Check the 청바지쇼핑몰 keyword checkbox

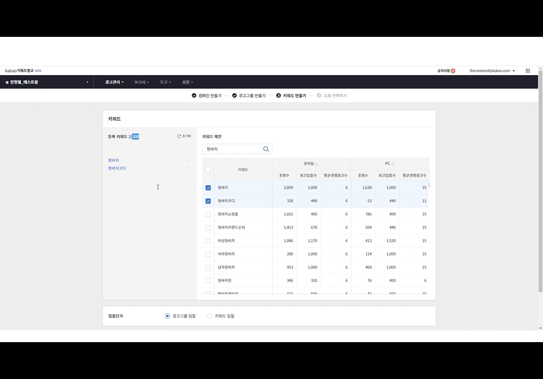coord(208,214)
